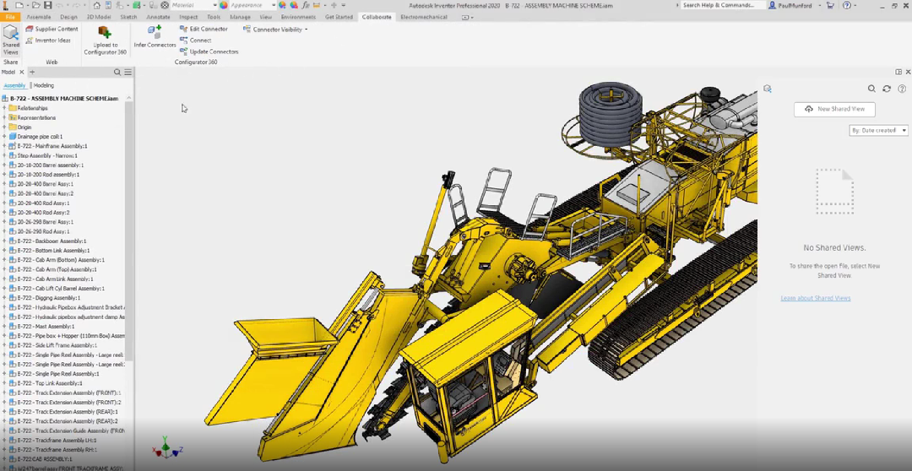Screen dimensions: 912x471
Task: Open Supplier Content from the ribbon
Action: click(56, 29)
